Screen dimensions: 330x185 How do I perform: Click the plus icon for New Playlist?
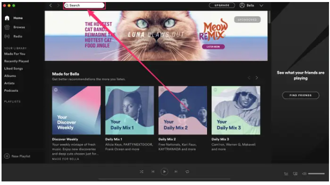click(x=7, y=156)
